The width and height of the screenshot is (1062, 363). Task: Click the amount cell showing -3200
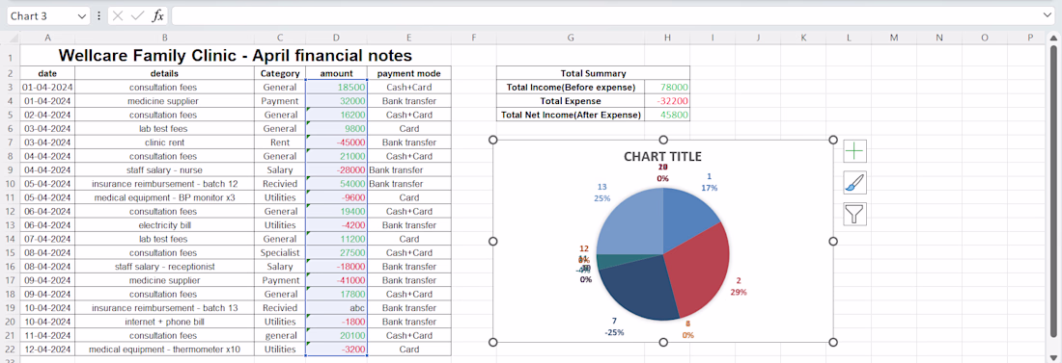337,350
